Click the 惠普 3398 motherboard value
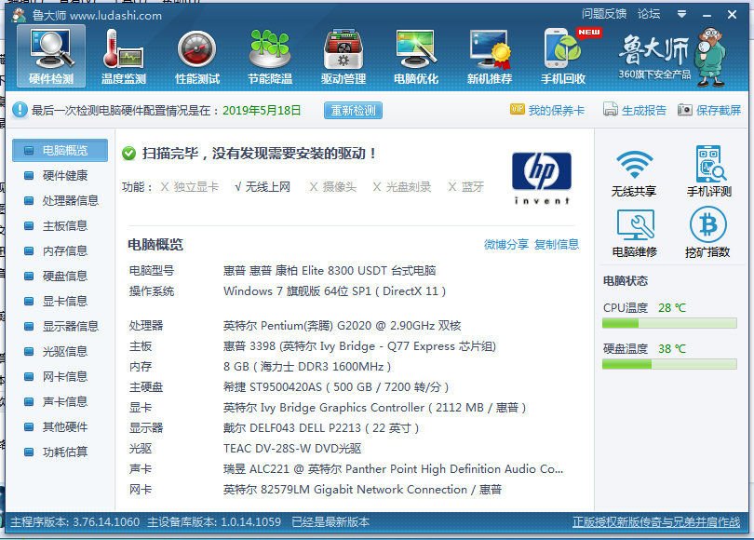This screenshot has height=540, width=754. click(359, 346)
